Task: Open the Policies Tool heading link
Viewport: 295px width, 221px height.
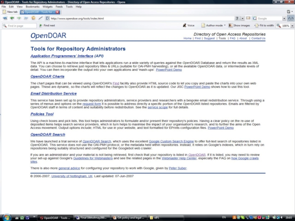Action: 42,114
